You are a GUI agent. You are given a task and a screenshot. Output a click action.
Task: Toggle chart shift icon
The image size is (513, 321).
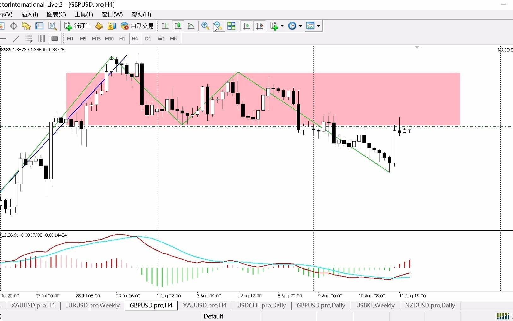259,26
